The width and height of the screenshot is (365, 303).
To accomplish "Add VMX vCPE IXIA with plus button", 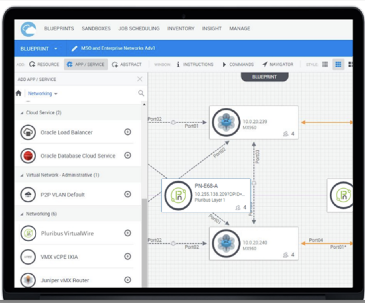I will pyautogui.click(x=128, y=256).
